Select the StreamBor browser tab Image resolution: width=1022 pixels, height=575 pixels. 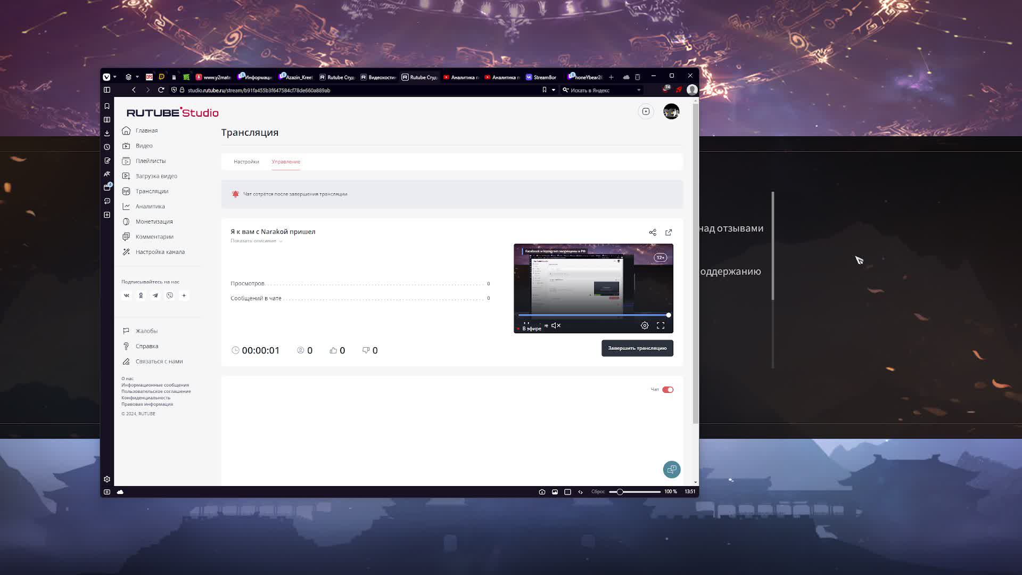click(541, 77)
